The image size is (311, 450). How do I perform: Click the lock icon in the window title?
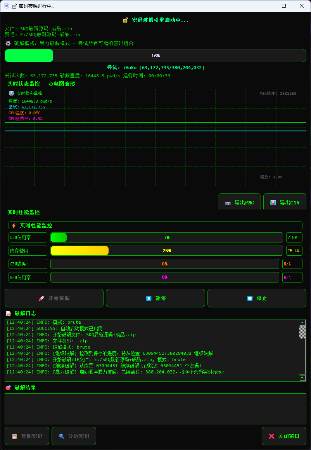[x=14, y=6]
